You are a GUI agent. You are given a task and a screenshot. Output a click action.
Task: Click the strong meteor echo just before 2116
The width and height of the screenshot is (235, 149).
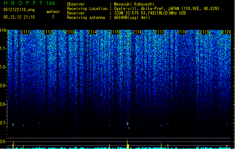[127, 124]
